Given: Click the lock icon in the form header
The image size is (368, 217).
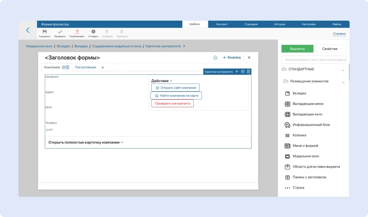Looking at the screenshot, I should [x=215, y=58].
